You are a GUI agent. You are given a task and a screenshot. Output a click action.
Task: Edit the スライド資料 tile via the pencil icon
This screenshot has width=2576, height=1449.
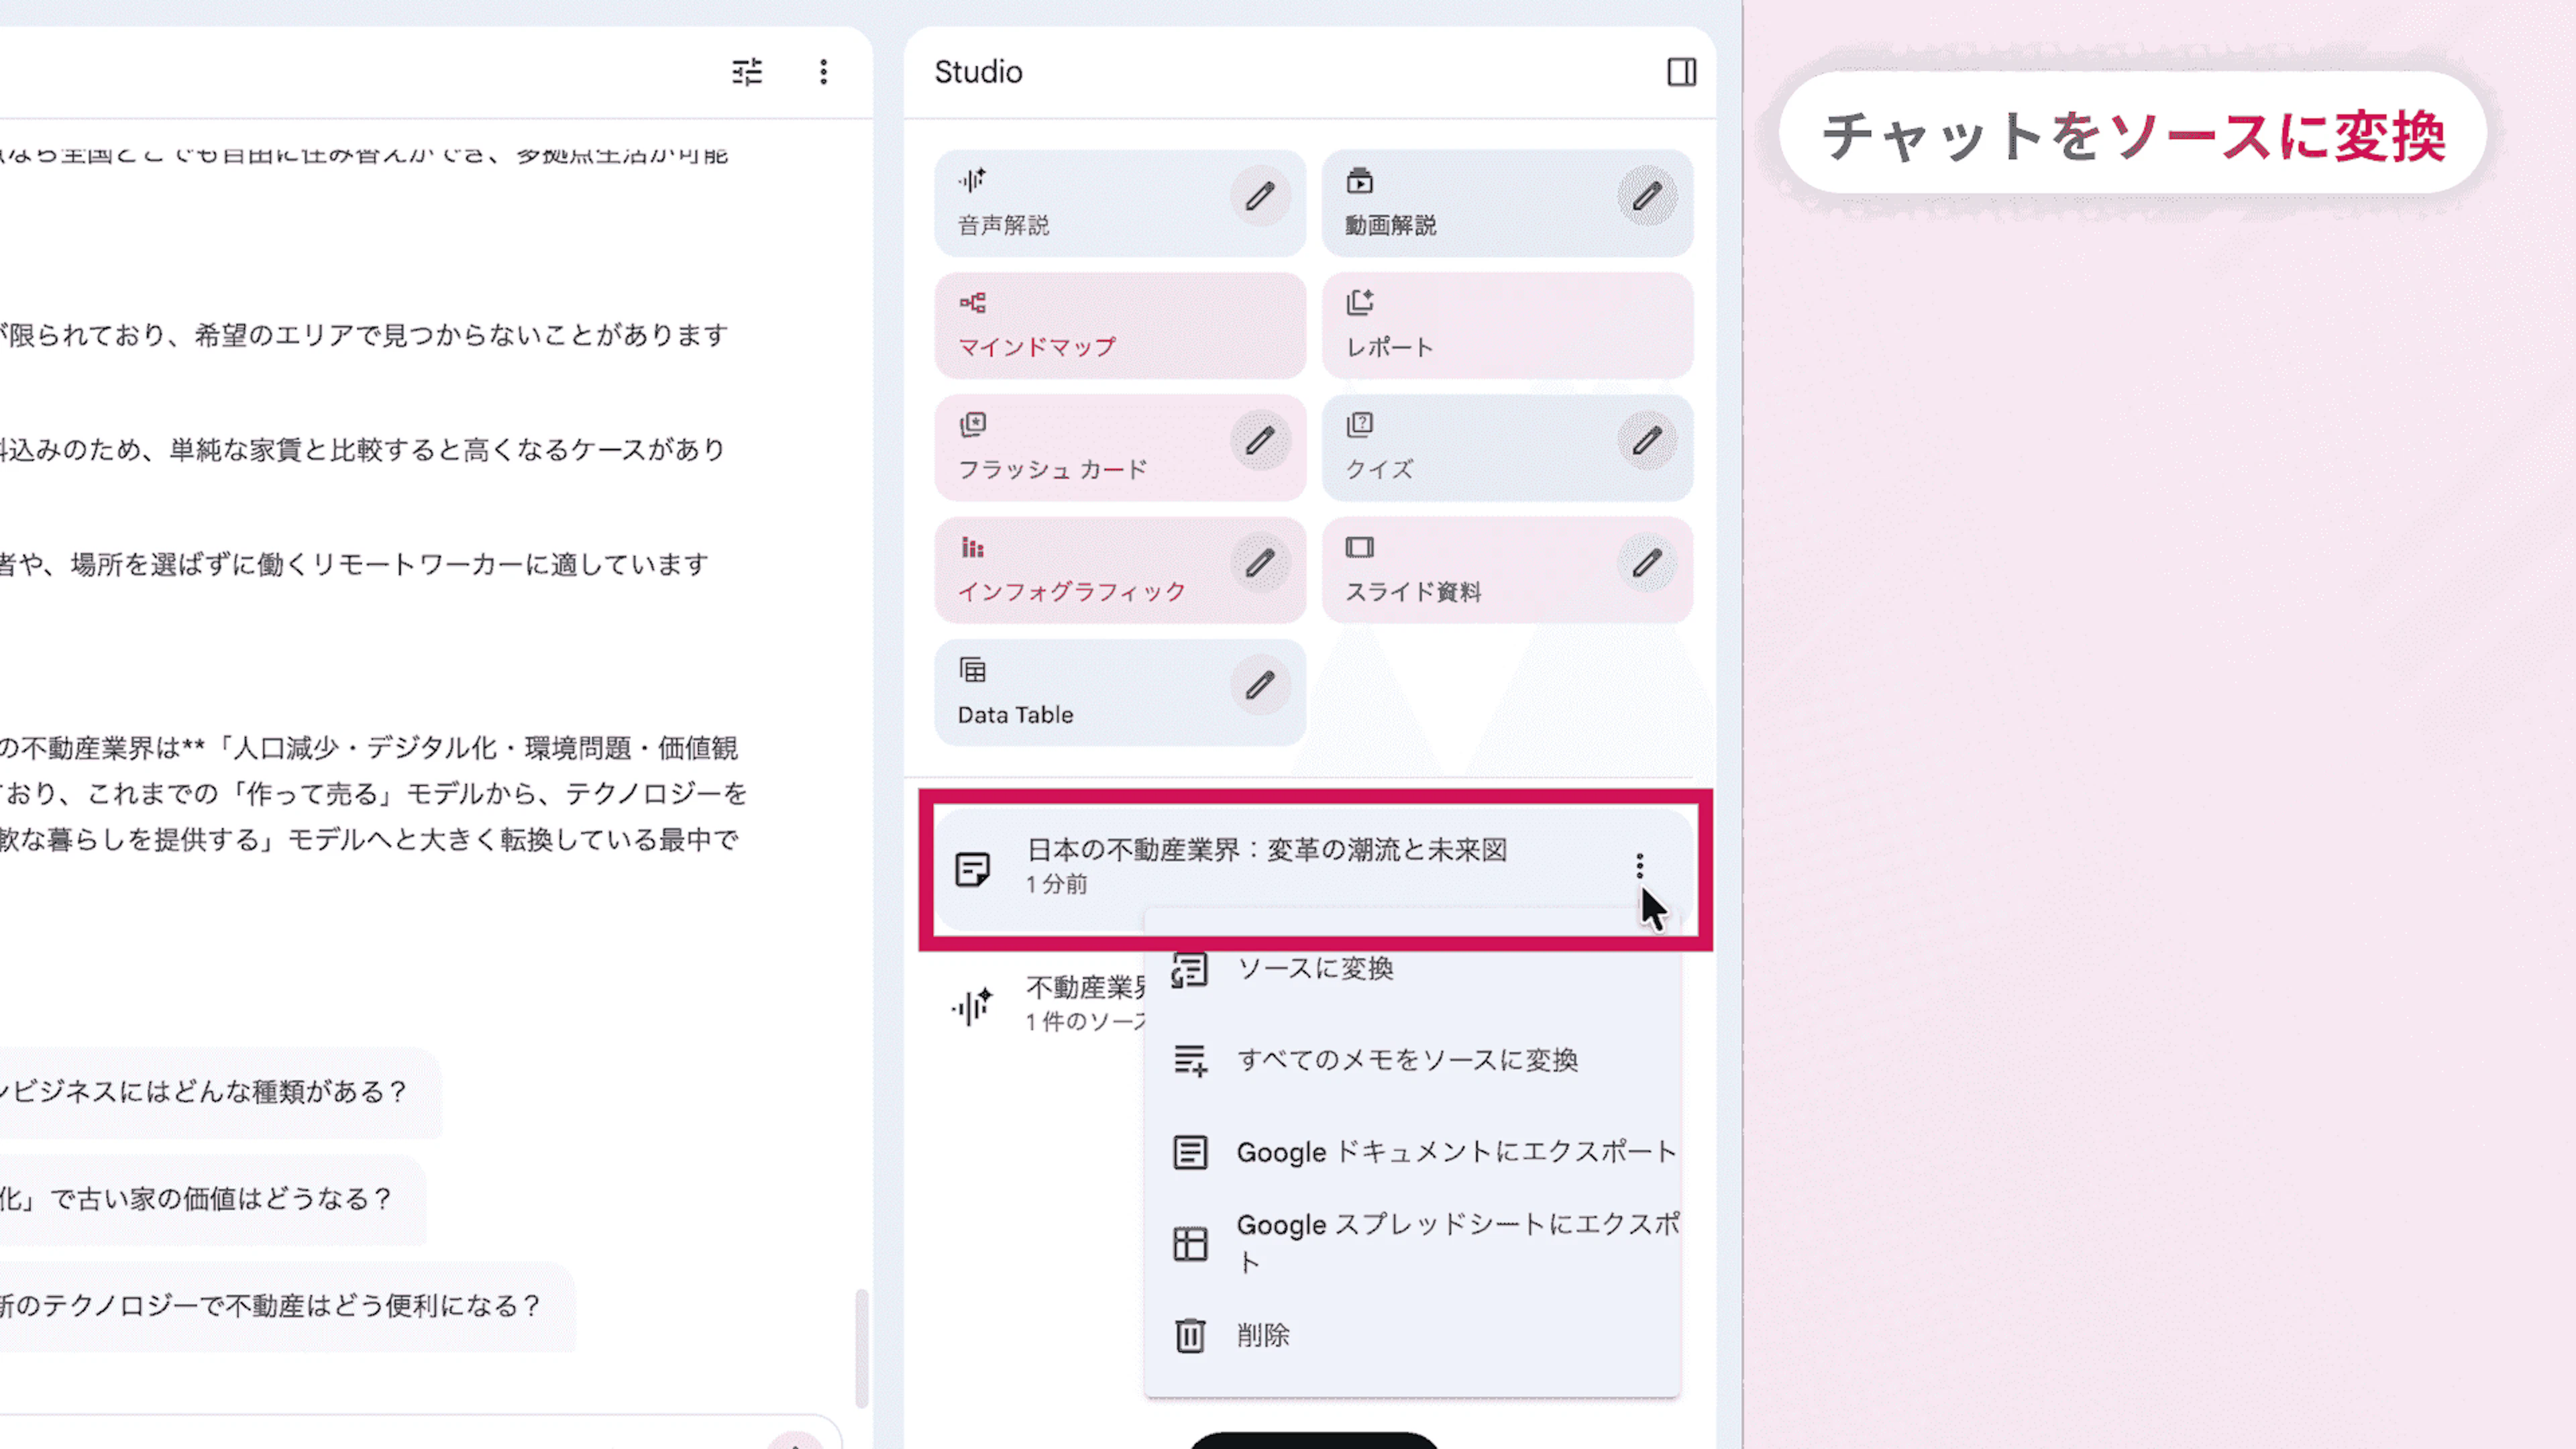click(x=1646, y=564)
